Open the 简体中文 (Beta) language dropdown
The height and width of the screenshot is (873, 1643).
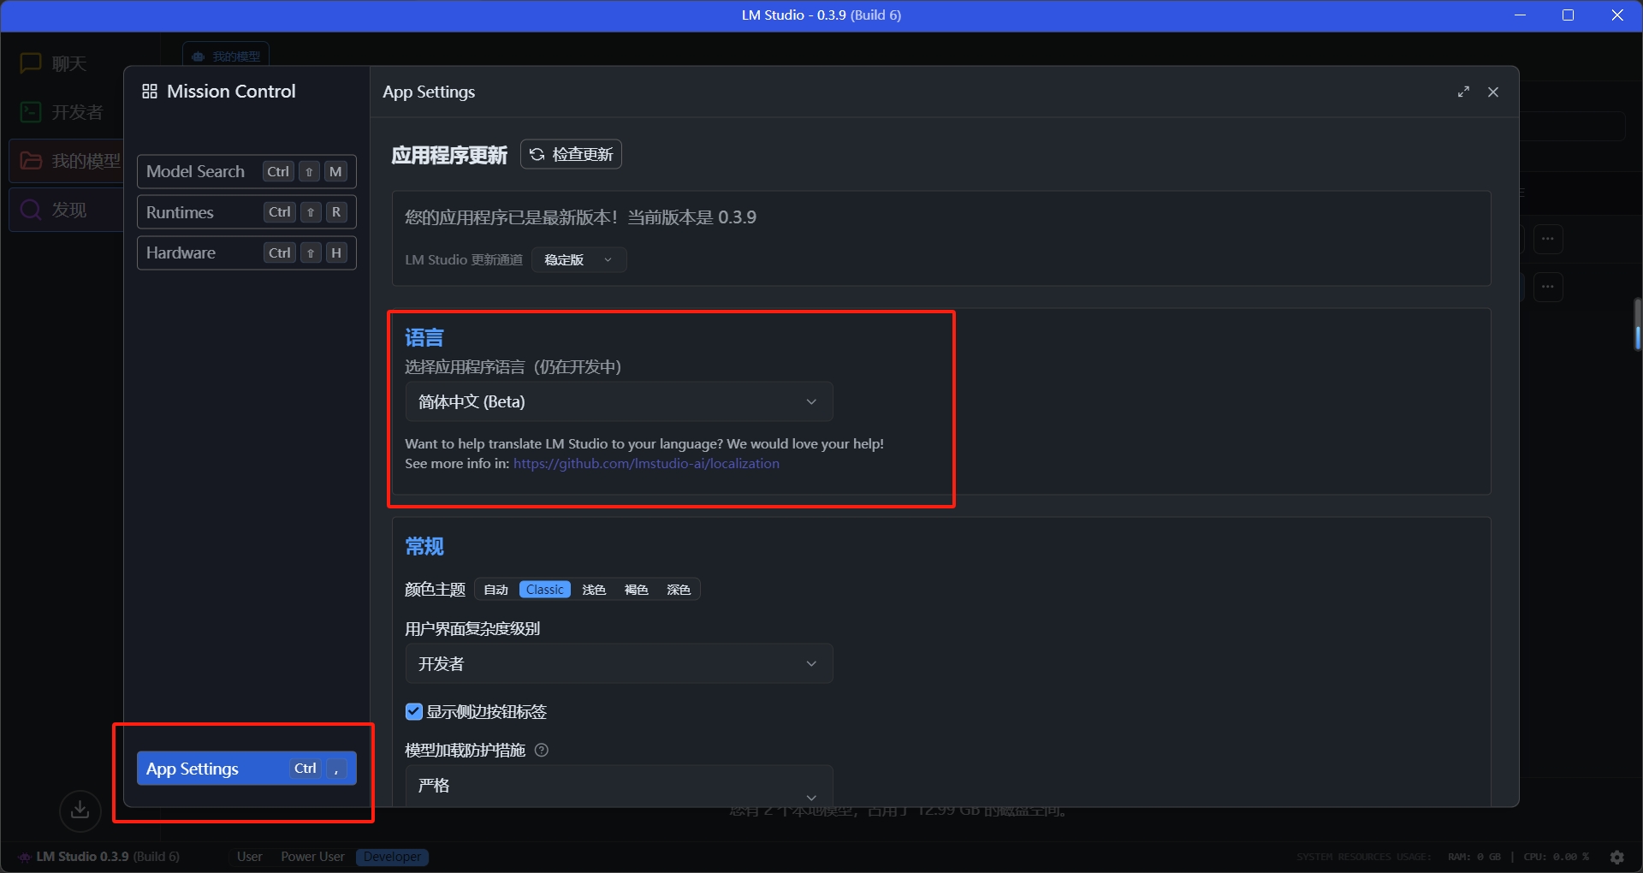(x=619, y=401)
